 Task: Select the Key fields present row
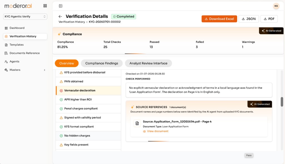coord(89,145)
